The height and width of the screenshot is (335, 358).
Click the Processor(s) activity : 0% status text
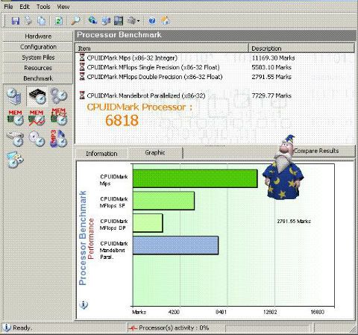(174, 328)
